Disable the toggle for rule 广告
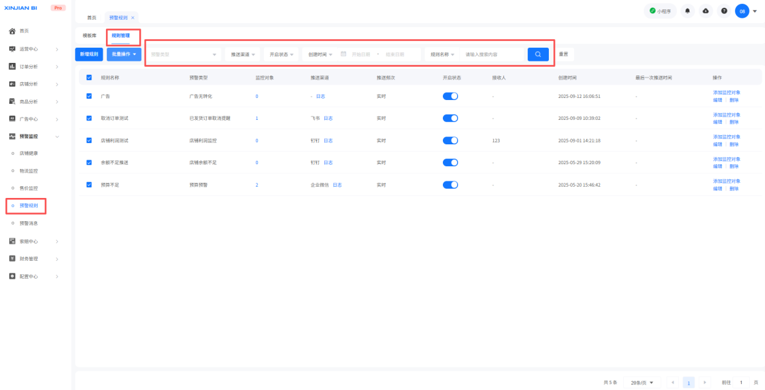Viewport: 765px width, 390px height. point(450,96)
